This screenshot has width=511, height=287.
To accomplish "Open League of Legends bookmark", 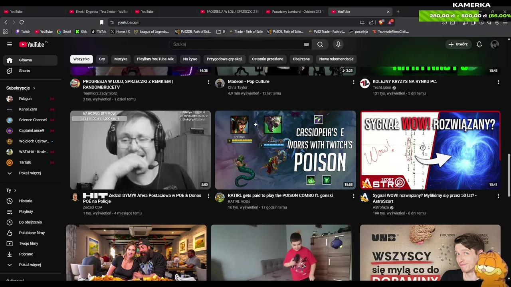I will [x=152, y=31].
